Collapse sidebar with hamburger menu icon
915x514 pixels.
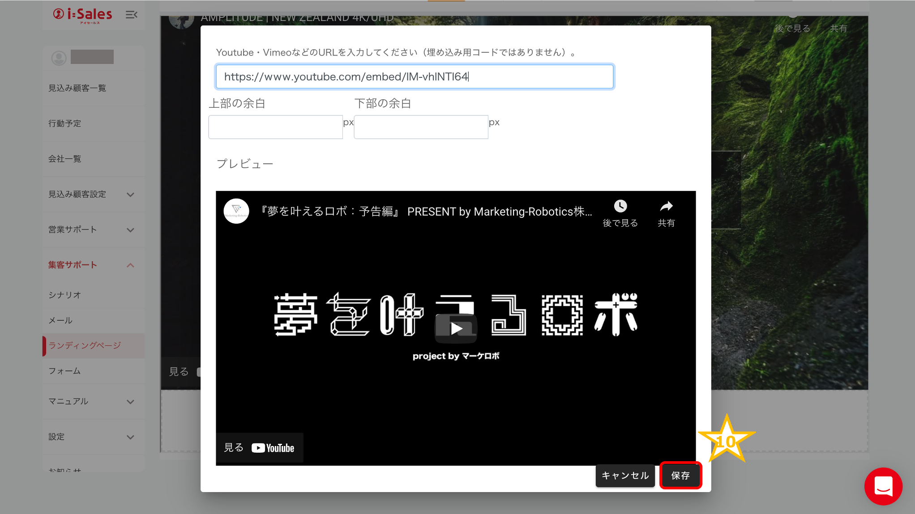(131, 15)
